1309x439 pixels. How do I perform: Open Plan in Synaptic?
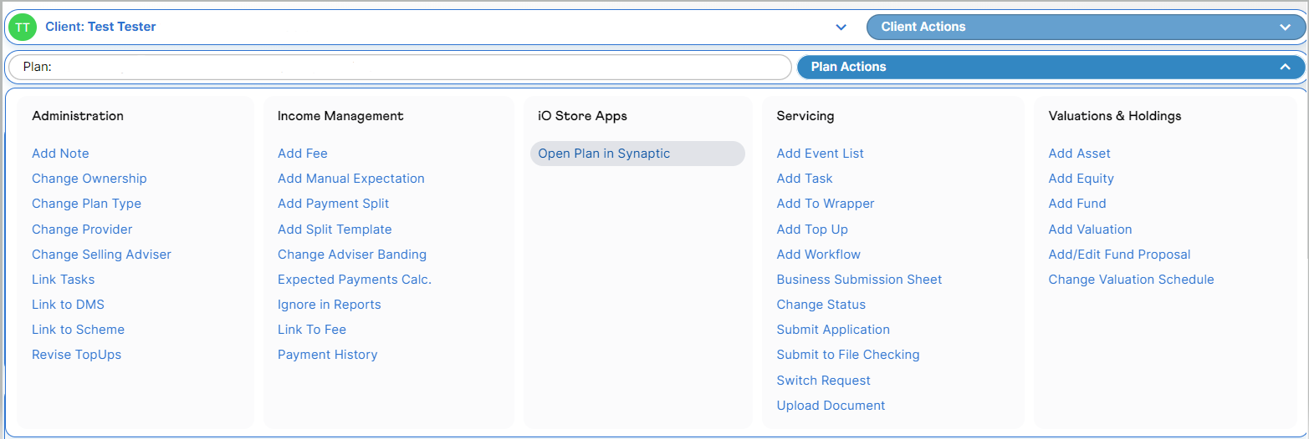tap(604, 154)
